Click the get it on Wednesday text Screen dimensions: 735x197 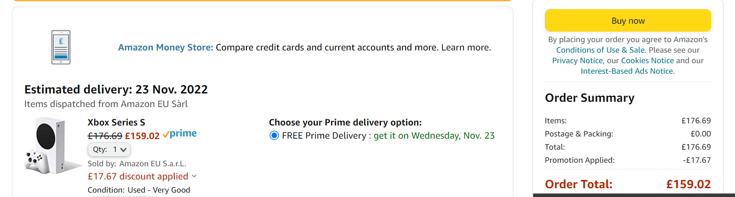click(x=434, y=136)
